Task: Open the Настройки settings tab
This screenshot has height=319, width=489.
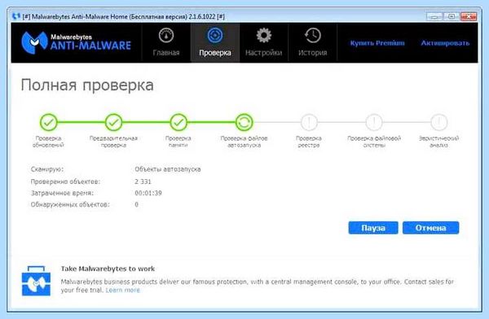Action: (x=263, y=42)
